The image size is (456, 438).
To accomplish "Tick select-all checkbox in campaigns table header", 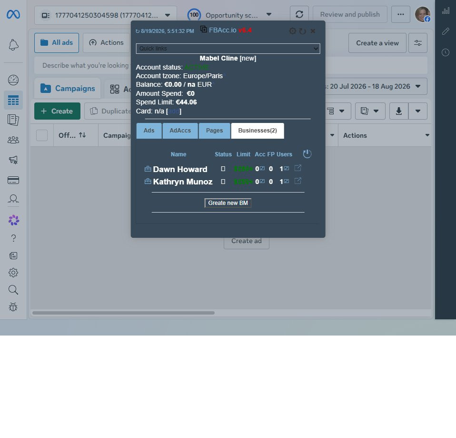I will click(x=42, y=135).
